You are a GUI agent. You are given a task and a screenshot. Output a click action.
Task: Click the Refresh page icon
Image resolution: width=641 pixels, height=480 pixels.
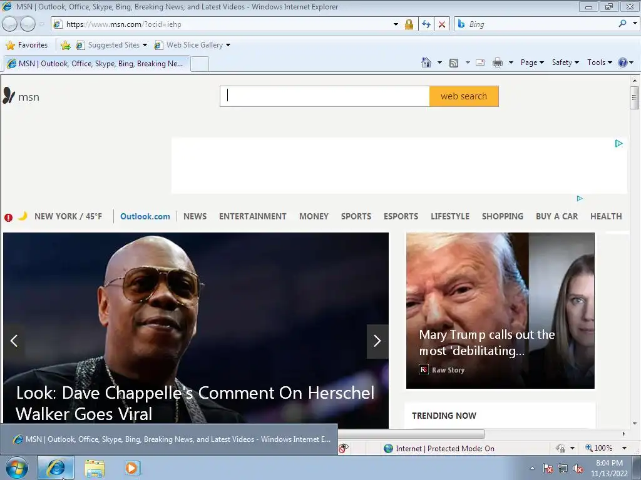pyautogui.click(x=426, y=24)
